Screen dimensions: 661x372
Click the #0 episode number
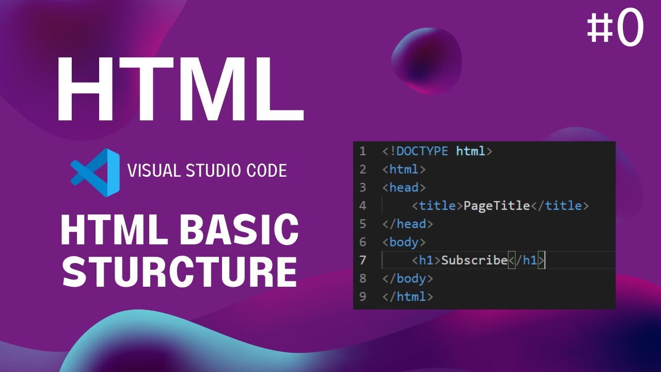click(x=616, y=28)
